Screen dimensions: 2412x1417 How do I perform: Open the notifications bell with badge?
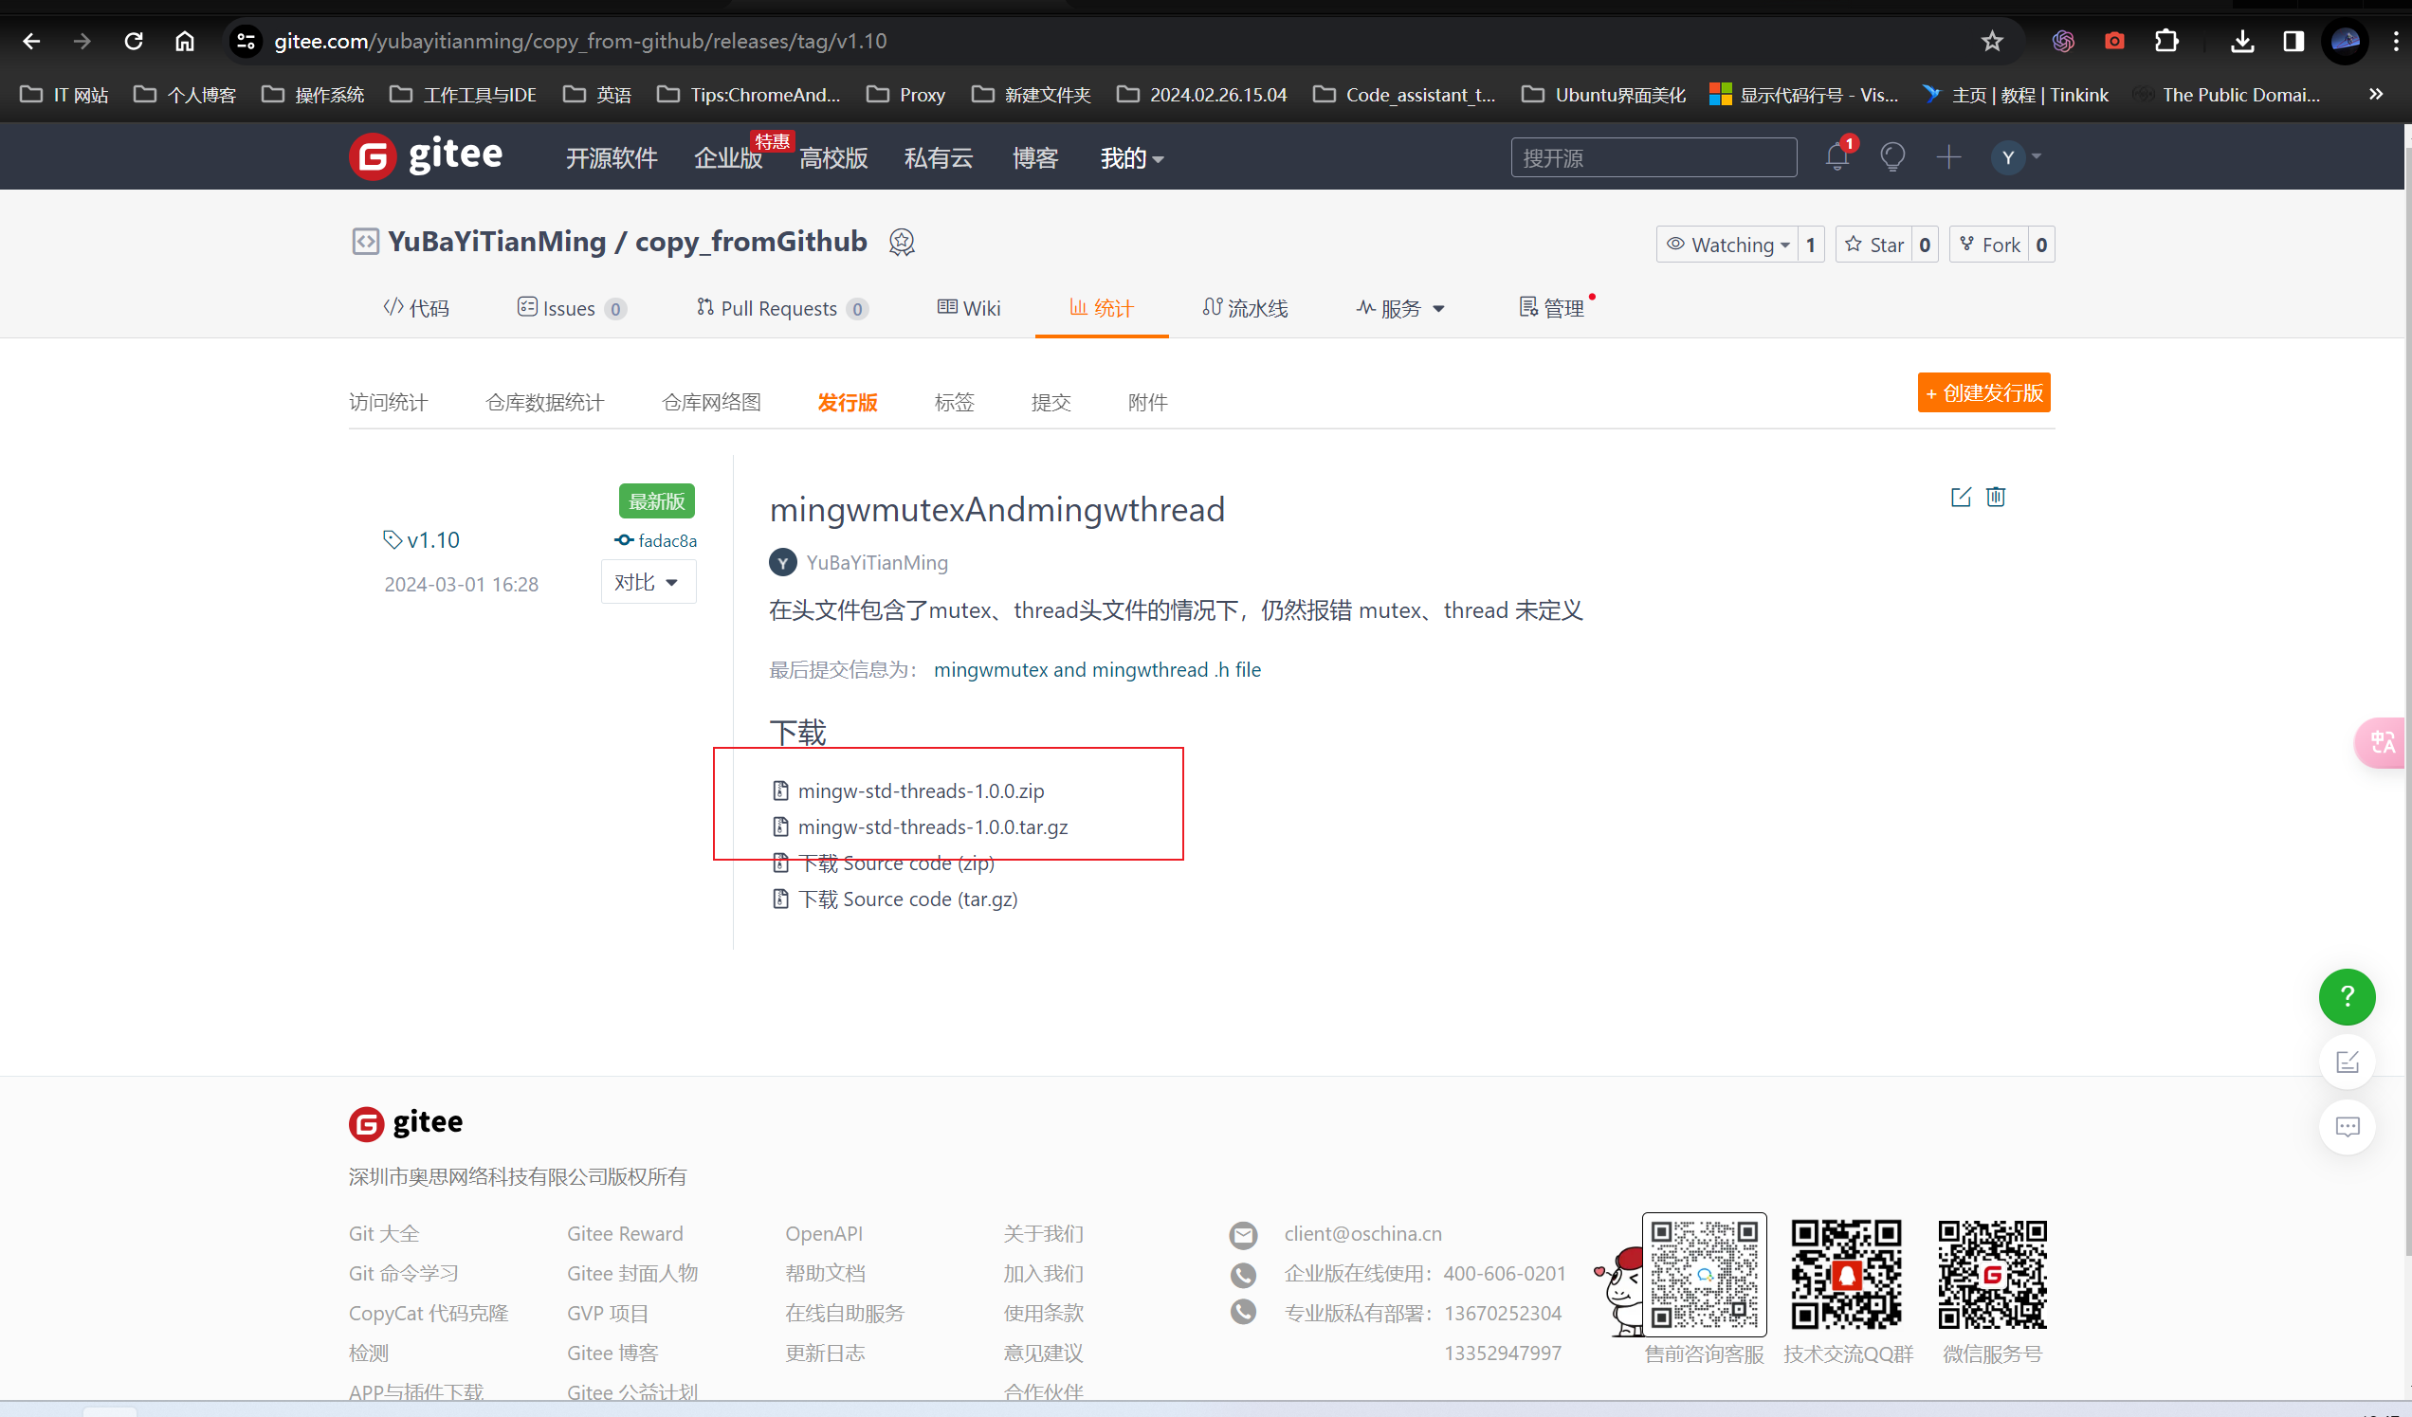1836,157
